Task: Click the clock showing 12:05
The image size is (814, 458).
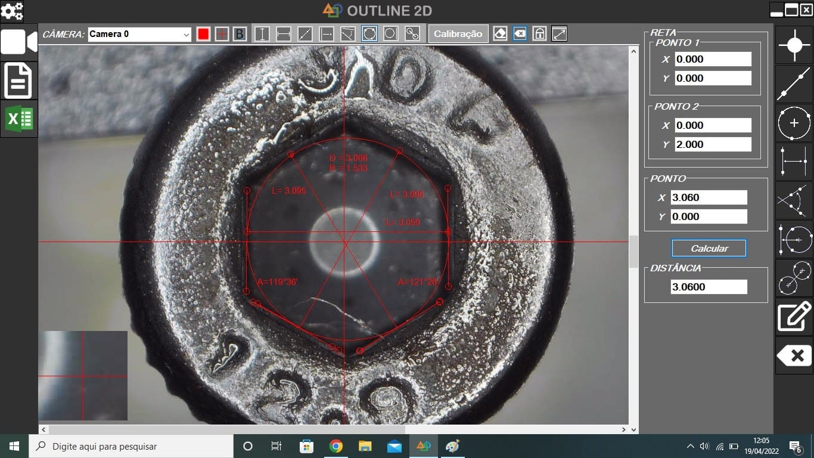Action: pos(762,445)
